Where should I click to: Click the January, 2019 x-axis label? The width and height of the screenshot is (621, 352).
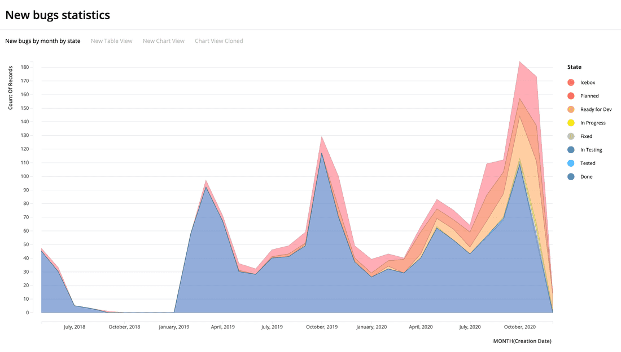tap(174, 327)
